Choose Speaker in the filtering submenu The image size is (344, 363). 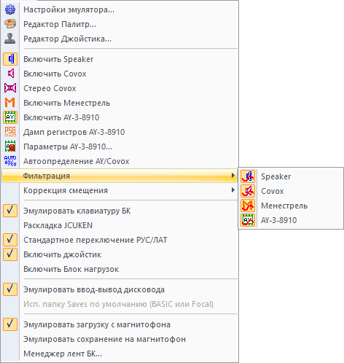pyautogui.click(x=276, y=176)
